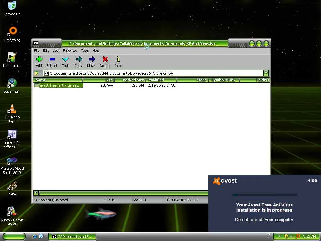Click the green Add toolbar icon
This screenshot has height=241, width=321.
[x=39, y=59]
